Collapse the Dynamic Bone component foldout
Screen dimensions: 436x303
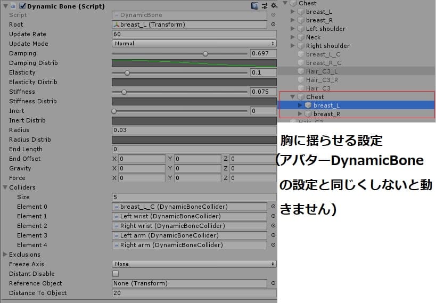[x=5, y=6]
